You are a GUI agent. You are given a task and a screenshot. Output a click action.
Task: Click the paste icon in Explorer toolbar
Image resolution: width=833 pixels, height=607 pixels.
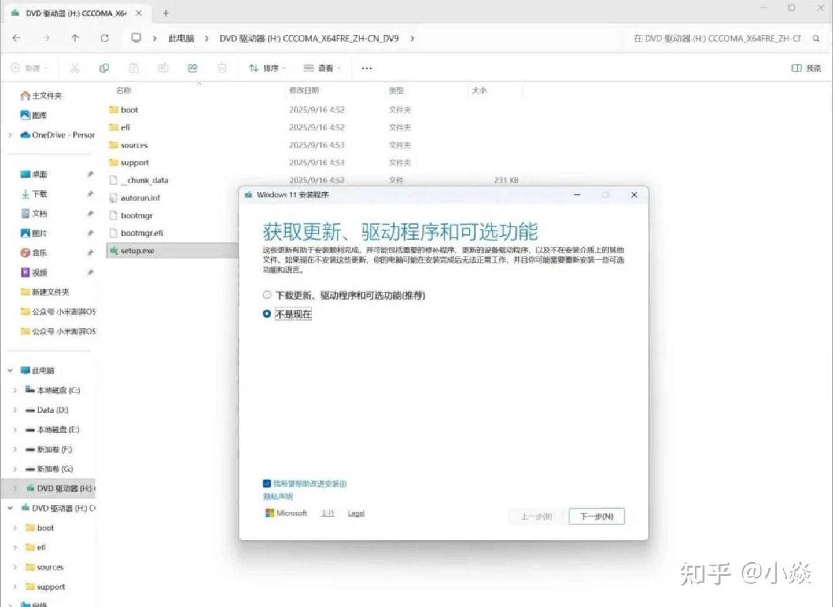click(x=134, y=68)
